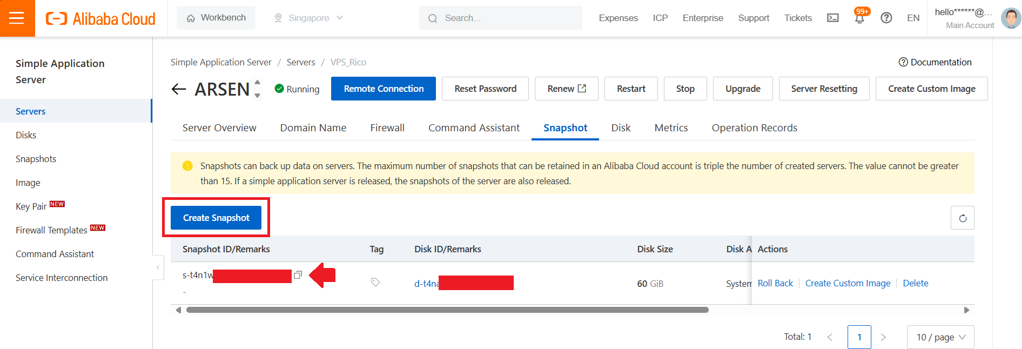The height and width of the screenshot is (349, 1022).
Task: Open the hamburger main menu
Action: tap(17, 18)
